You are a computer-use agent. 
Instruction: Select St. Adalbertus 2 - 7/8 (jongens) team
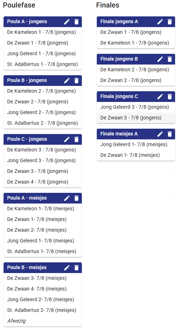43,123
